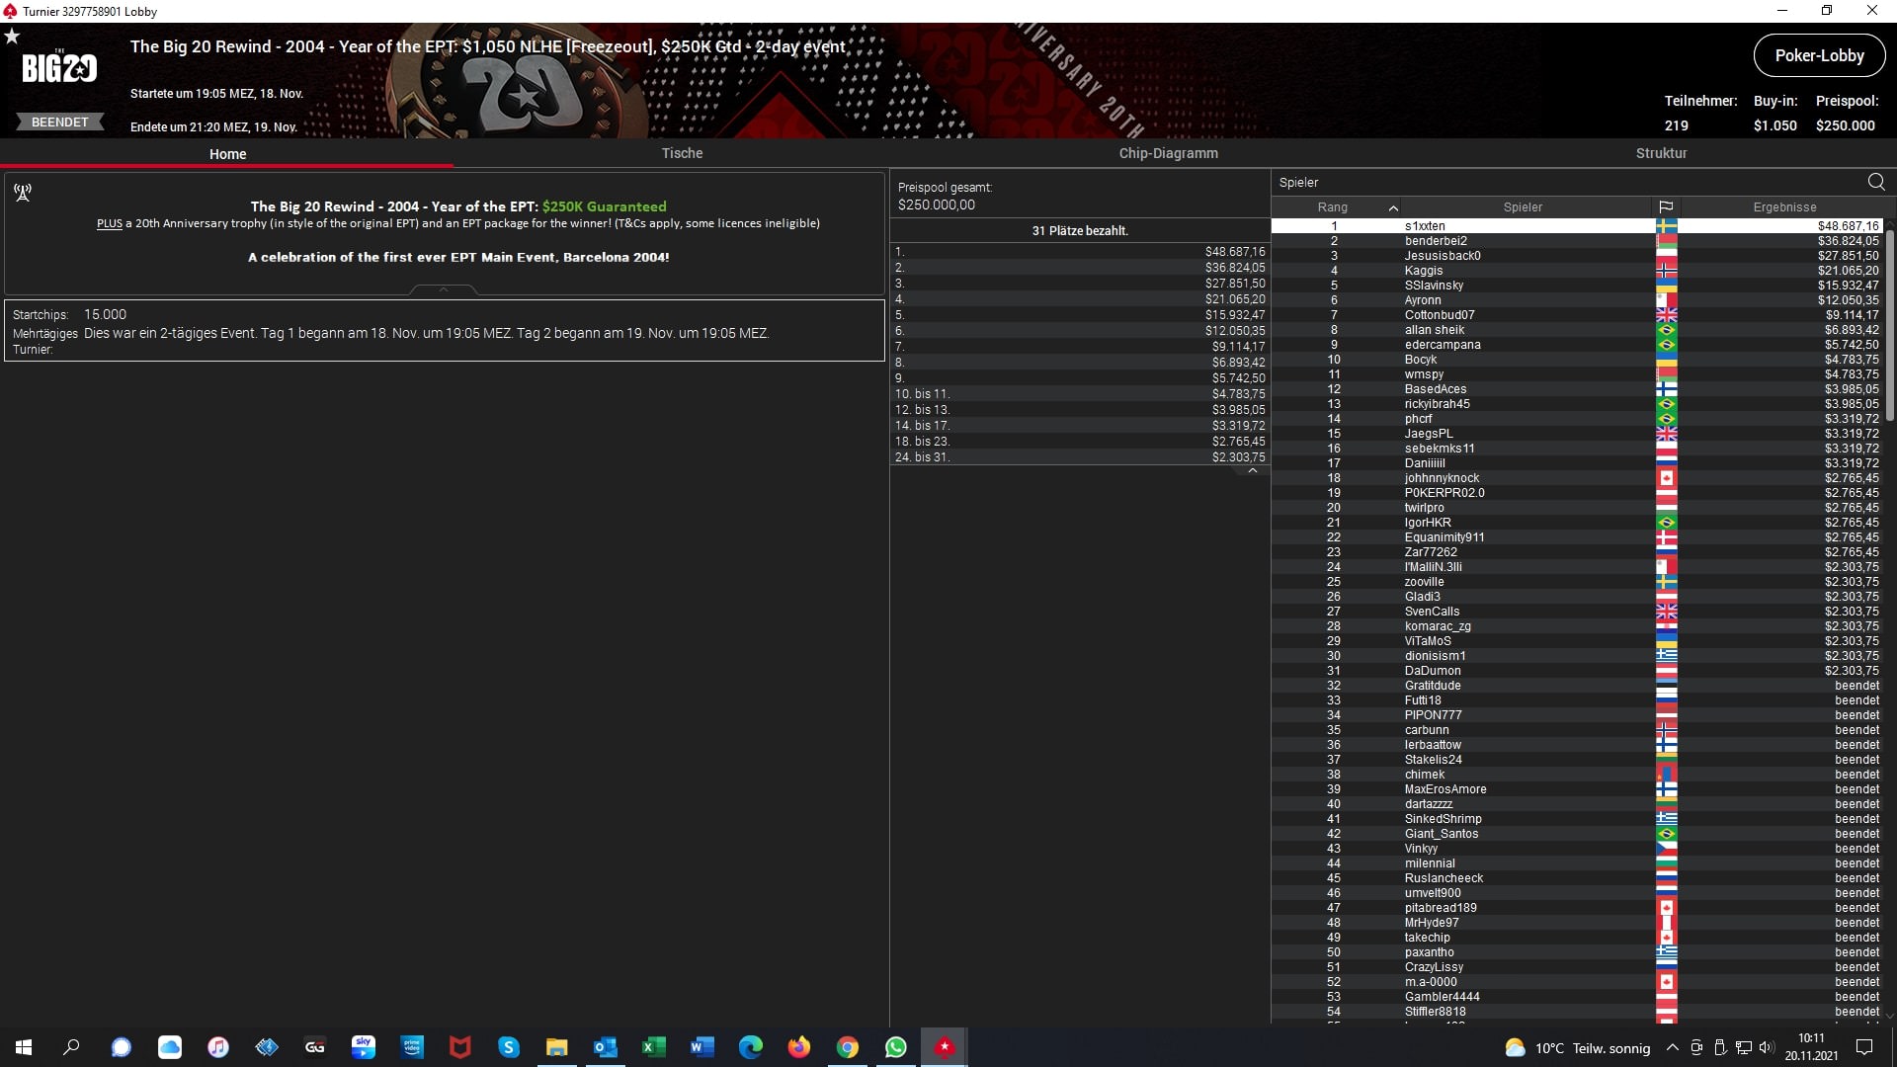The image size is (1897, 1067).
Task: Select player Cottonbud07 row
Action: (x=1577, y=315)
